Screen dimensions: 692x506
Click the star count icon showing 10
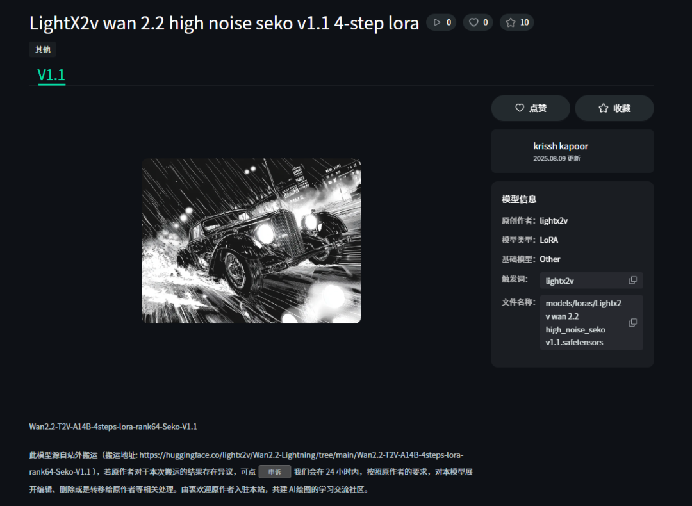click(x=511, y=22)
